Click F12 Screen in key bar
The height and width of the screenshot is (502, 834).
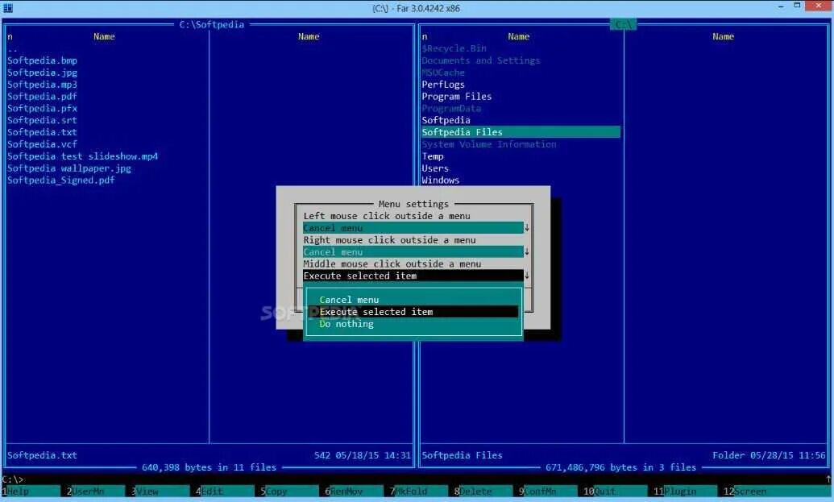point(778,492)
